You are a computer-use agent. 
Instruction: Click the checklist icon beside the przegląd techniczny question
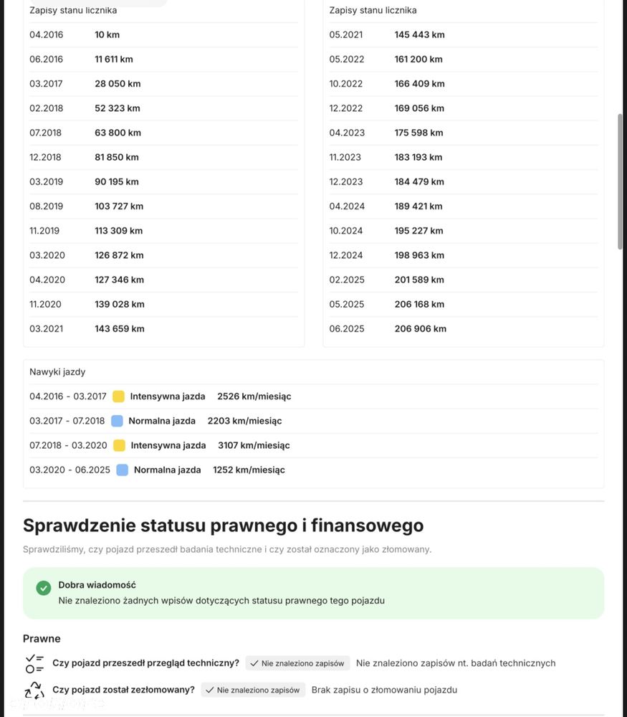point(34,663)
